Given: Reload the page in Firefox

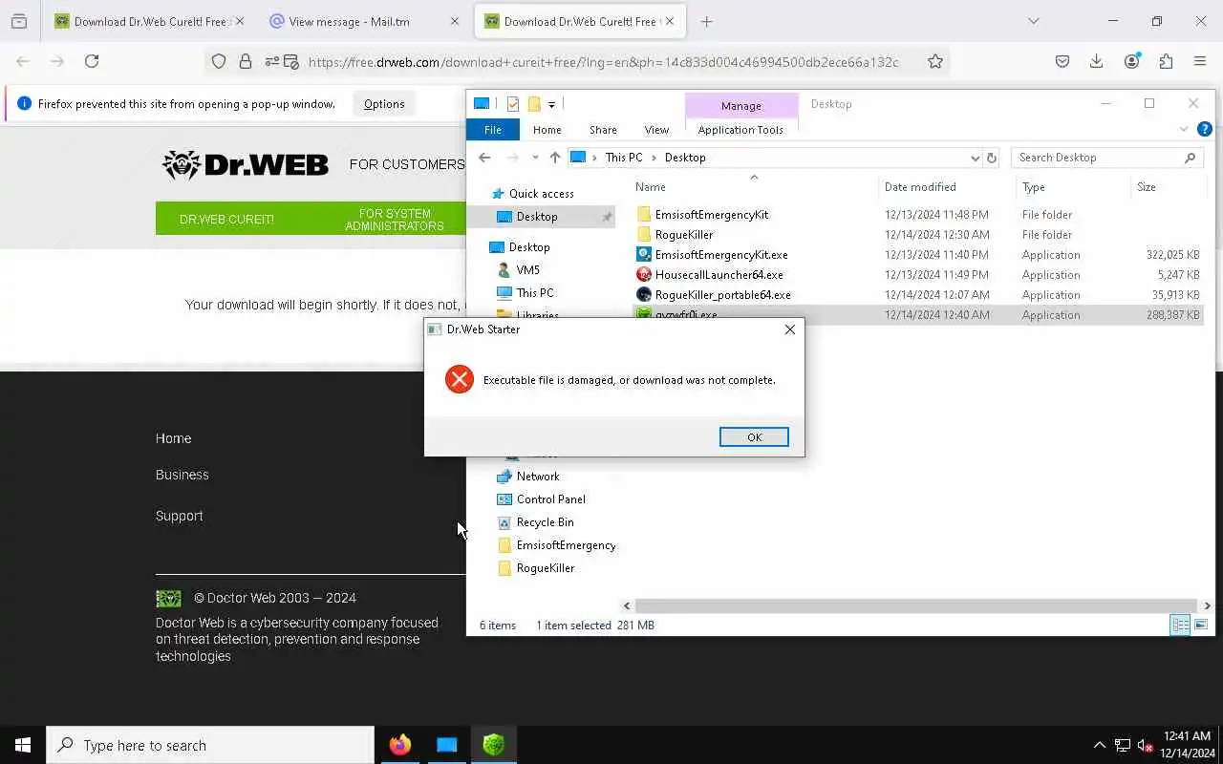Looking at the screenshot, I should [x=92, y=61].
